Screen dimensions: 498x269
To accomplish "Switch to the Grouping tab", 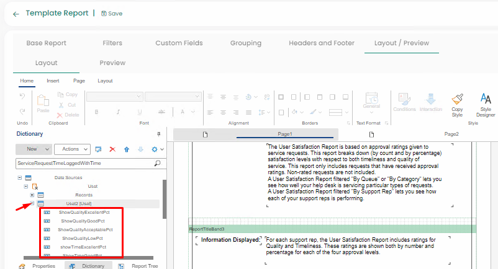I will tap(245, 43).
